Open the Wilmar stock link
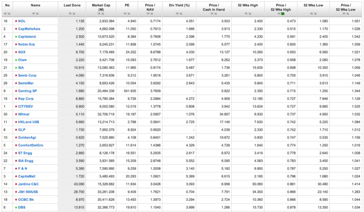 [x=24, y=114]
